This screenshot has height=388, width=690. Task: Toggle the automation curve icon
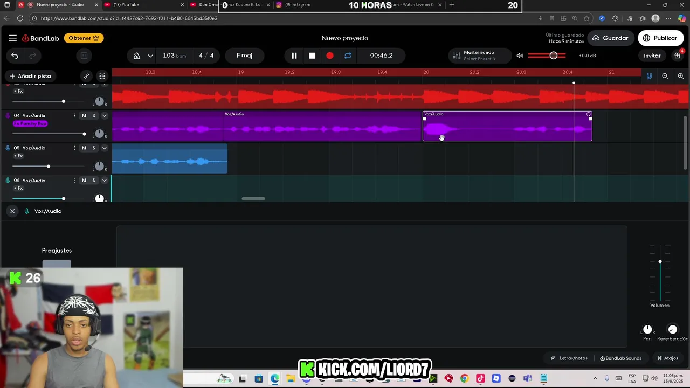(86, 76)
